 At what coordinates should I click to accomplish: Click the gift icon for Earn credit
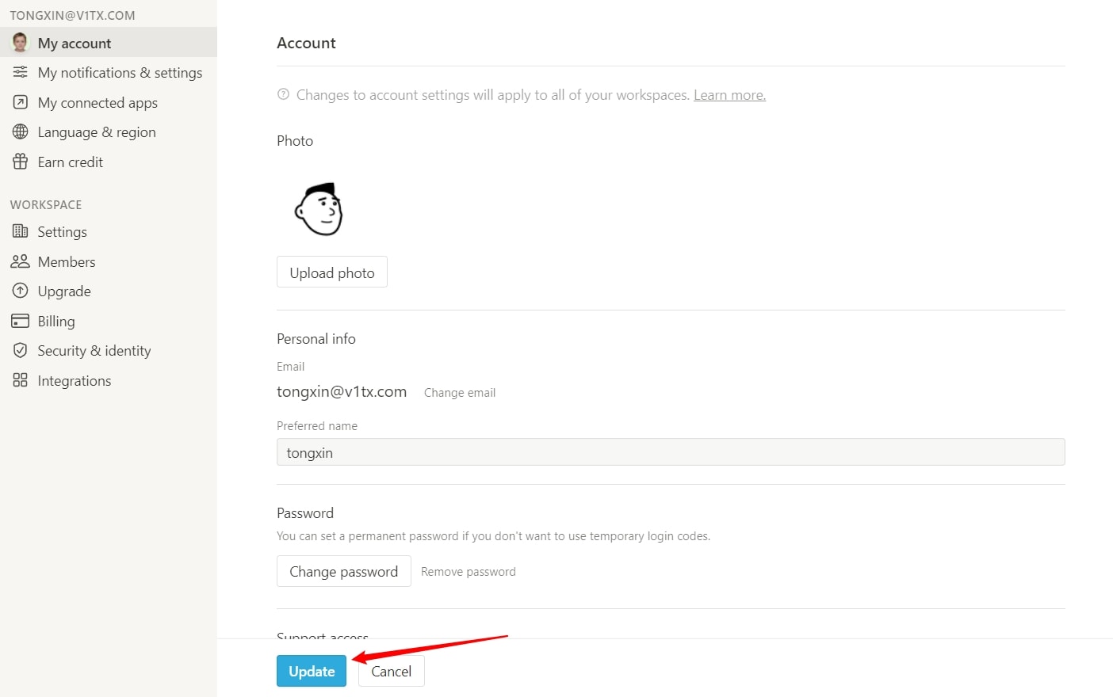pyautogui.click(x=20, y=162)
